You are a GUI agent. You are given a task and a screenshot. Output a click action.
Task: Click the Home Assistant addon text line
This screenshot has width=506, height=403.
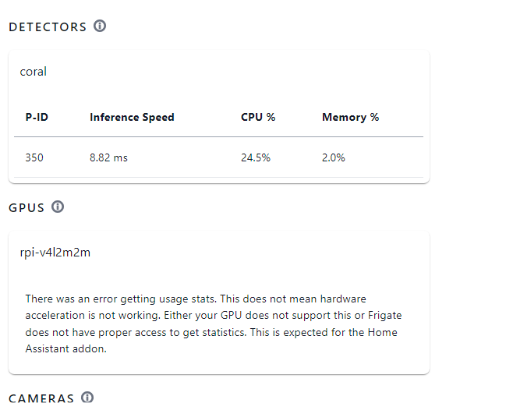tap(65, 348)
